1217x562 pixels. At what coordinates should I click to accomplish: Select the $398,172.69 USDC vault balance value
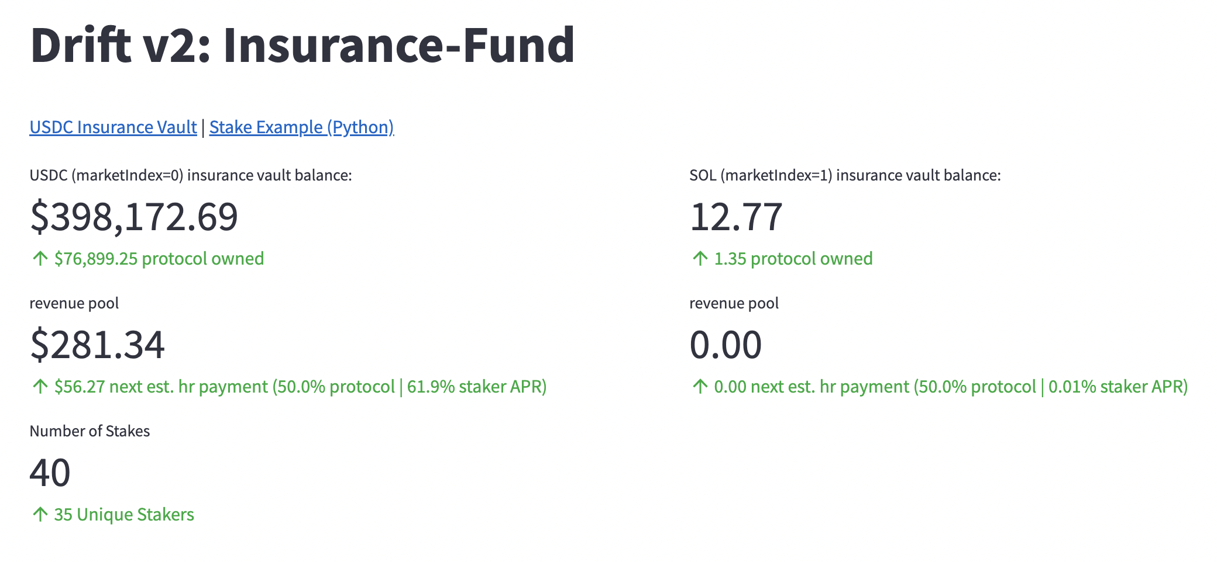pos(134,217)
